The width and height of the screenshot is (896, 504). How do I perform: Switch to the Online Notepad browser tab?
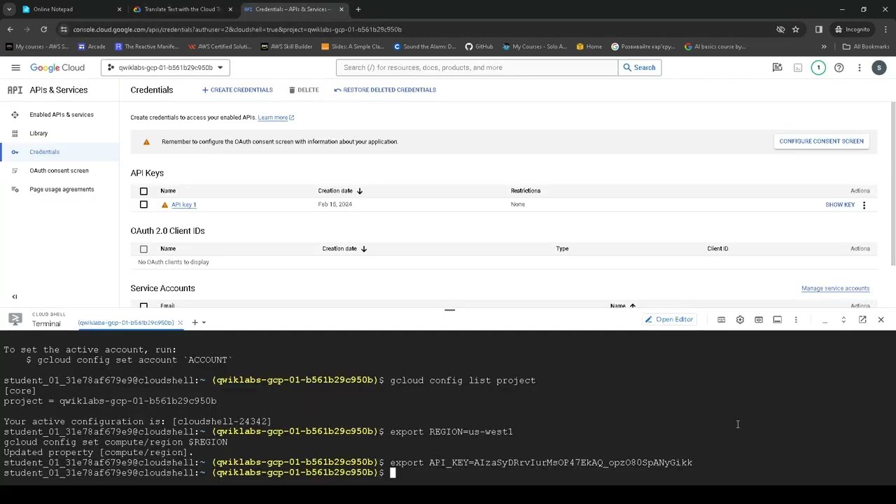(x=70, y=9)
